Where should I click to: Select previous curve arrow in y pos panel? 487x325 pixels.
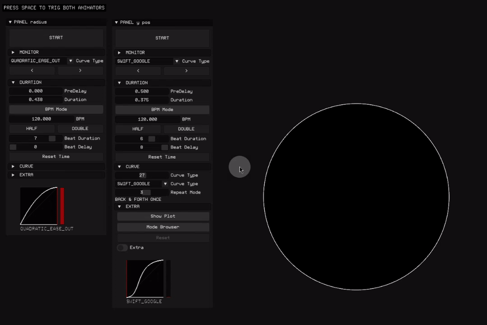[138, 71]
